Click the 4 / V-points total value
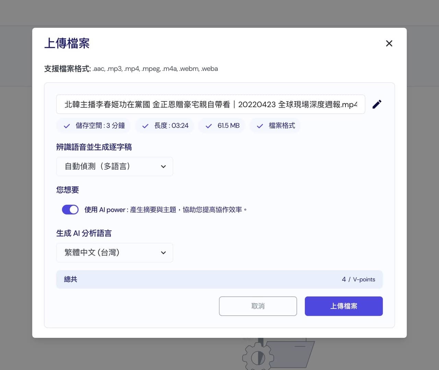 pos(358,280)
